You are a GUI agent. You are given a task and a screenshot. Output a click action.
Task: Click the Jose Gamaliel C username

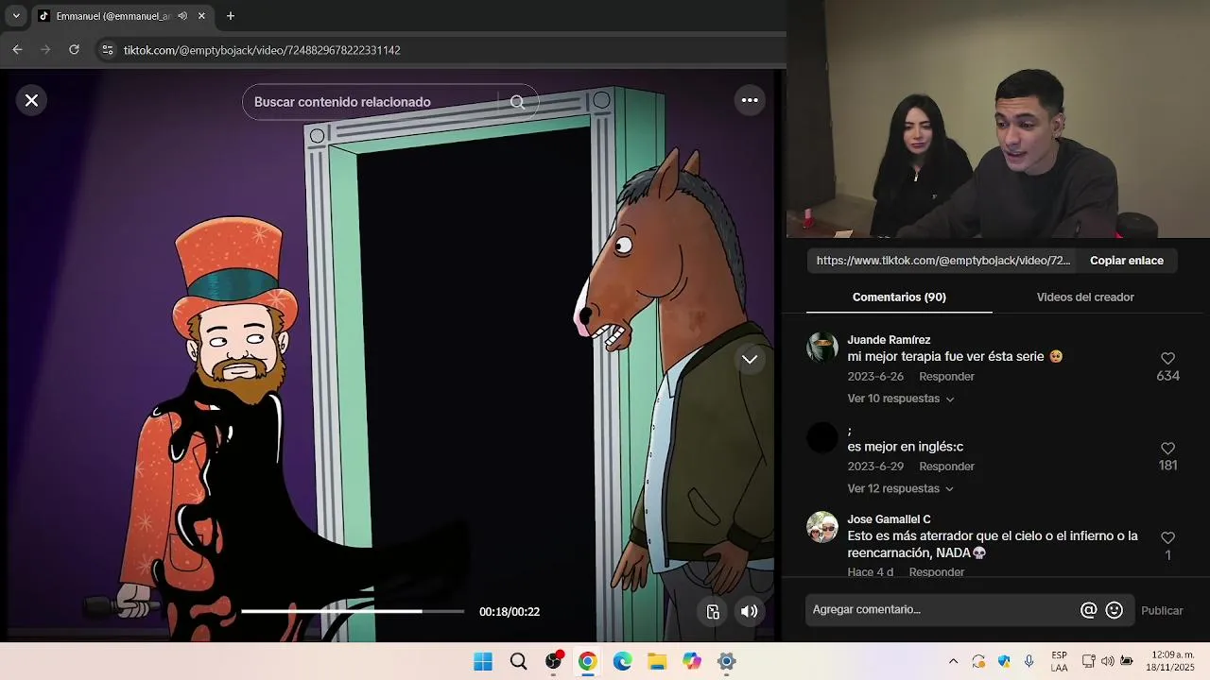coord(889,519)
